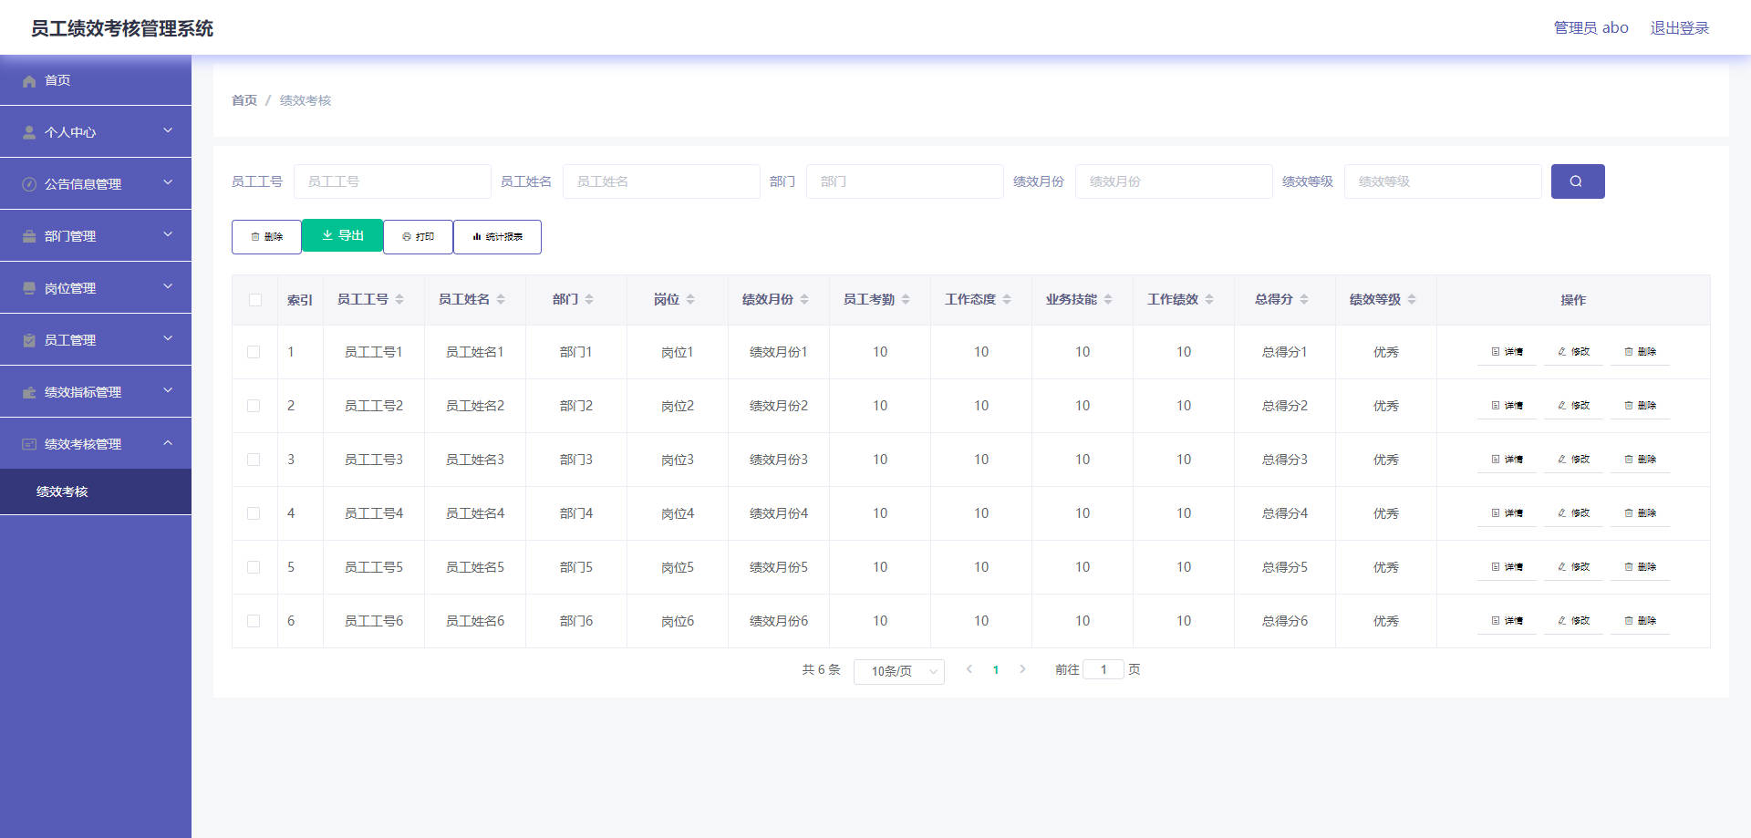
Task: Click the clipboard icon beside 员工管理
Action: (x=29, y=340)
